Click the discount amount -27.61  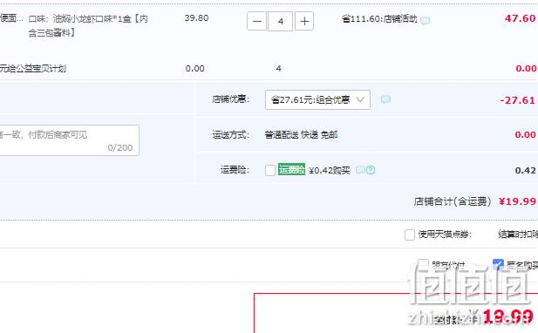pos(517,100)
